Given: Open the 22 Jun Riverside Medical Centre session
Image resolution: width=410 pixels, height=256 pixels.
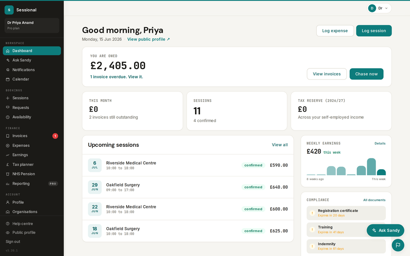Looking at the screenshot, I should [188, 209].
